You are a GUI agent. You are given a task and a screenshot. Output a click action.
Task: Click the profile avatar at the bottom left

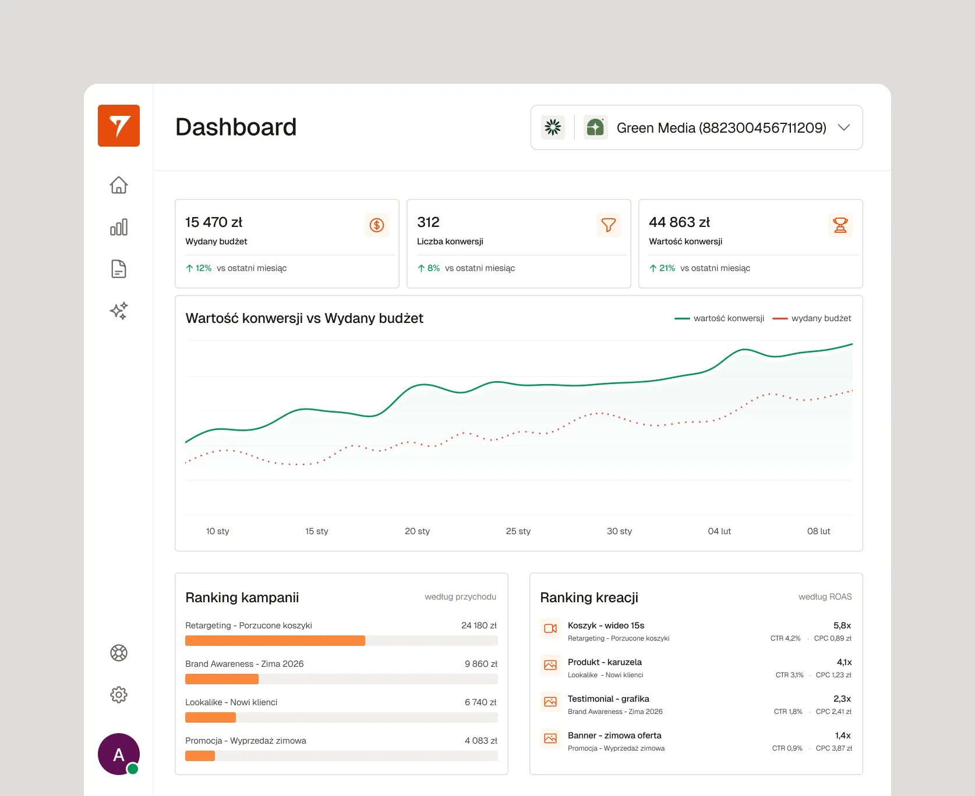point(119,754)
